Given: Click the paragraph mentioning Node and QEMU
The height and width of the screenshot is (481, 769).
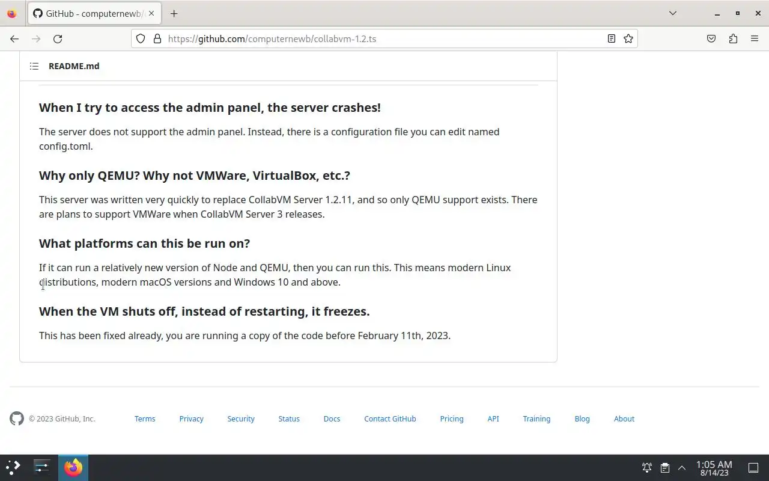Looking at the screenshot, I should [x=275, y=275].
